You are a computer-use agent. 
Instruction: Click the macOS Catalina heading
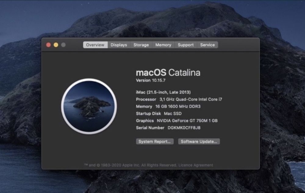pyautogui.click(x=168, y=73)
